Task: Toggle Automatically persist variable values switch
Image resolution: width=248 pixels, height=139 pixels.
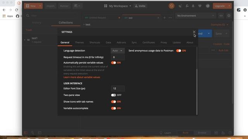Action: tap(114, 63)
